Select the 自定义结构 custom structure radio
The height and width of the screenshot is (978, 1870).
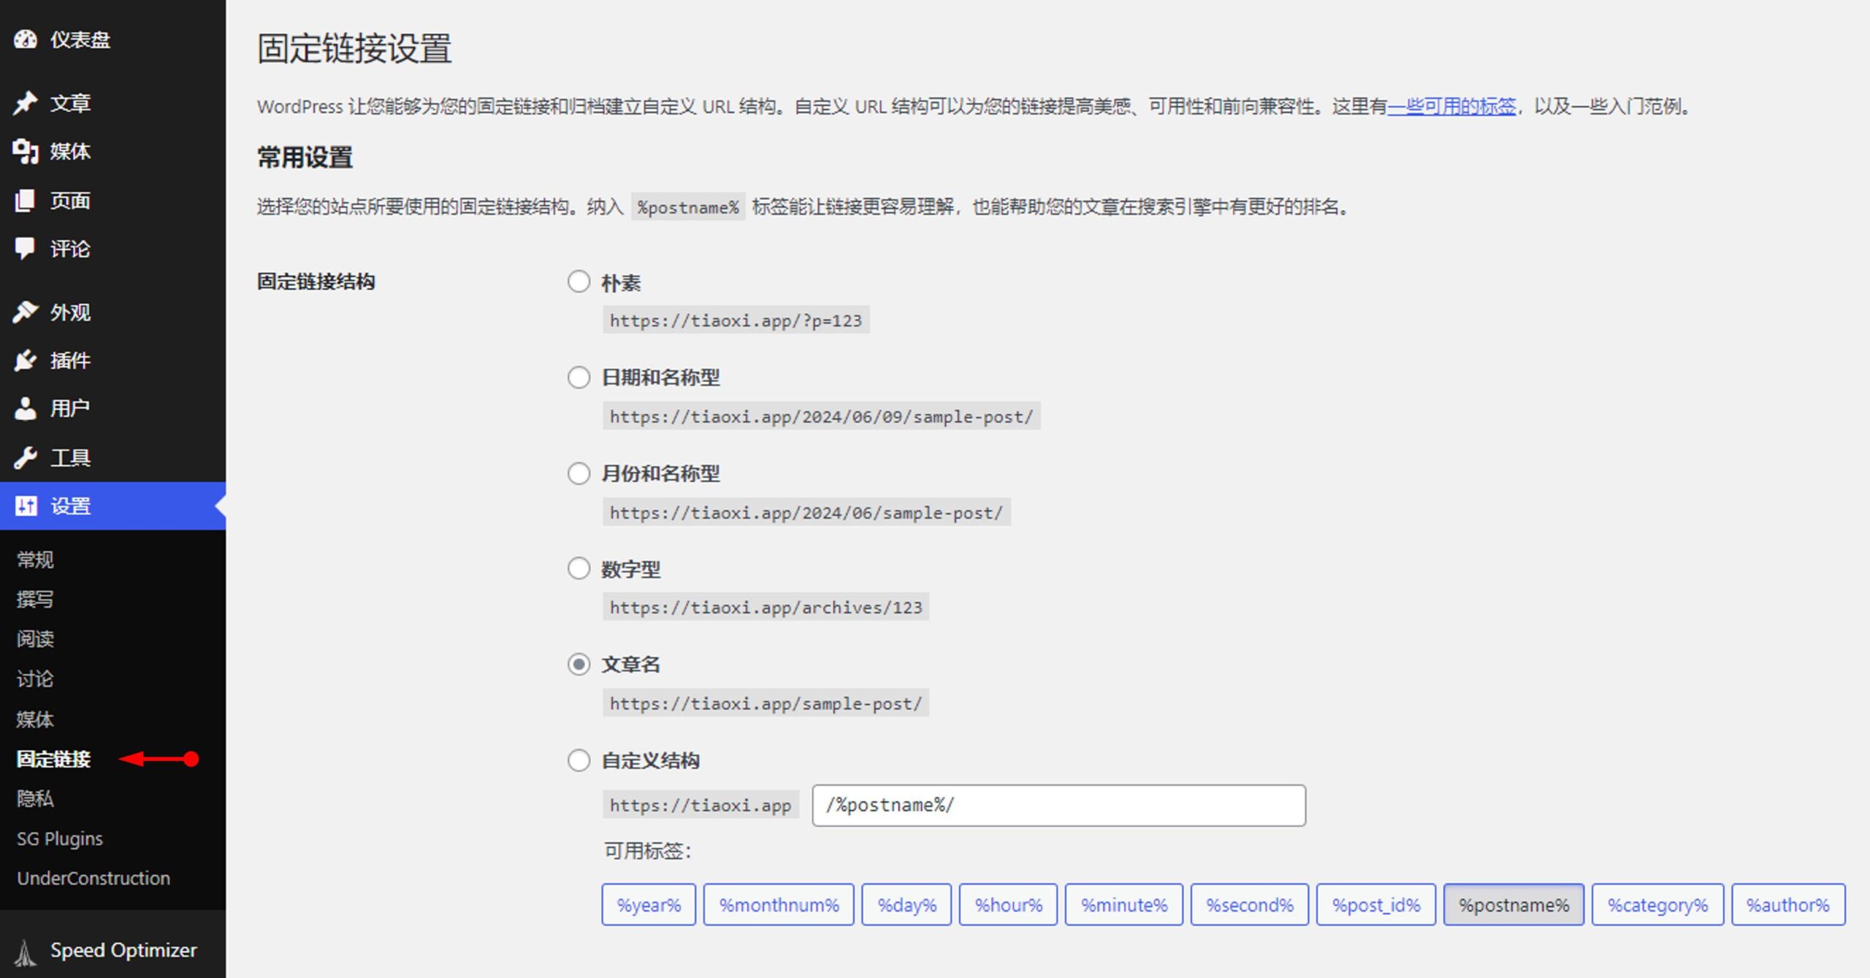579,760
